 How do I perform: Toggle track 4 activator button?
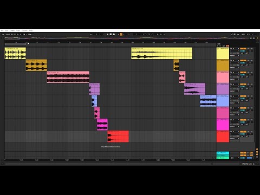coord(243,84)
